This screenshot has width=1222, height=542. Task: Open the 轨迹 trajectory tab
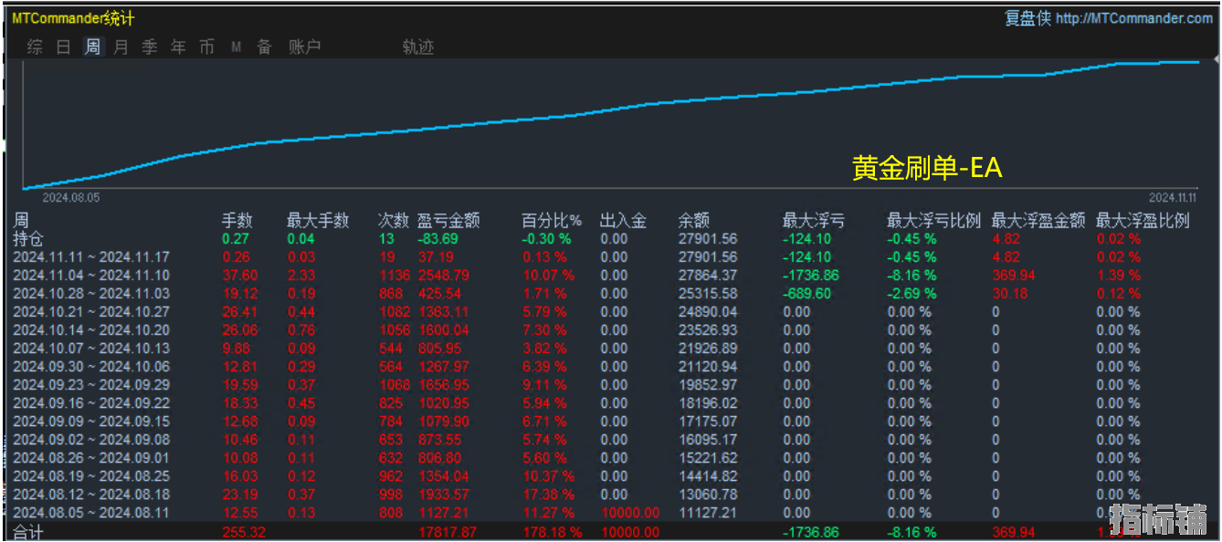(418, 47)
